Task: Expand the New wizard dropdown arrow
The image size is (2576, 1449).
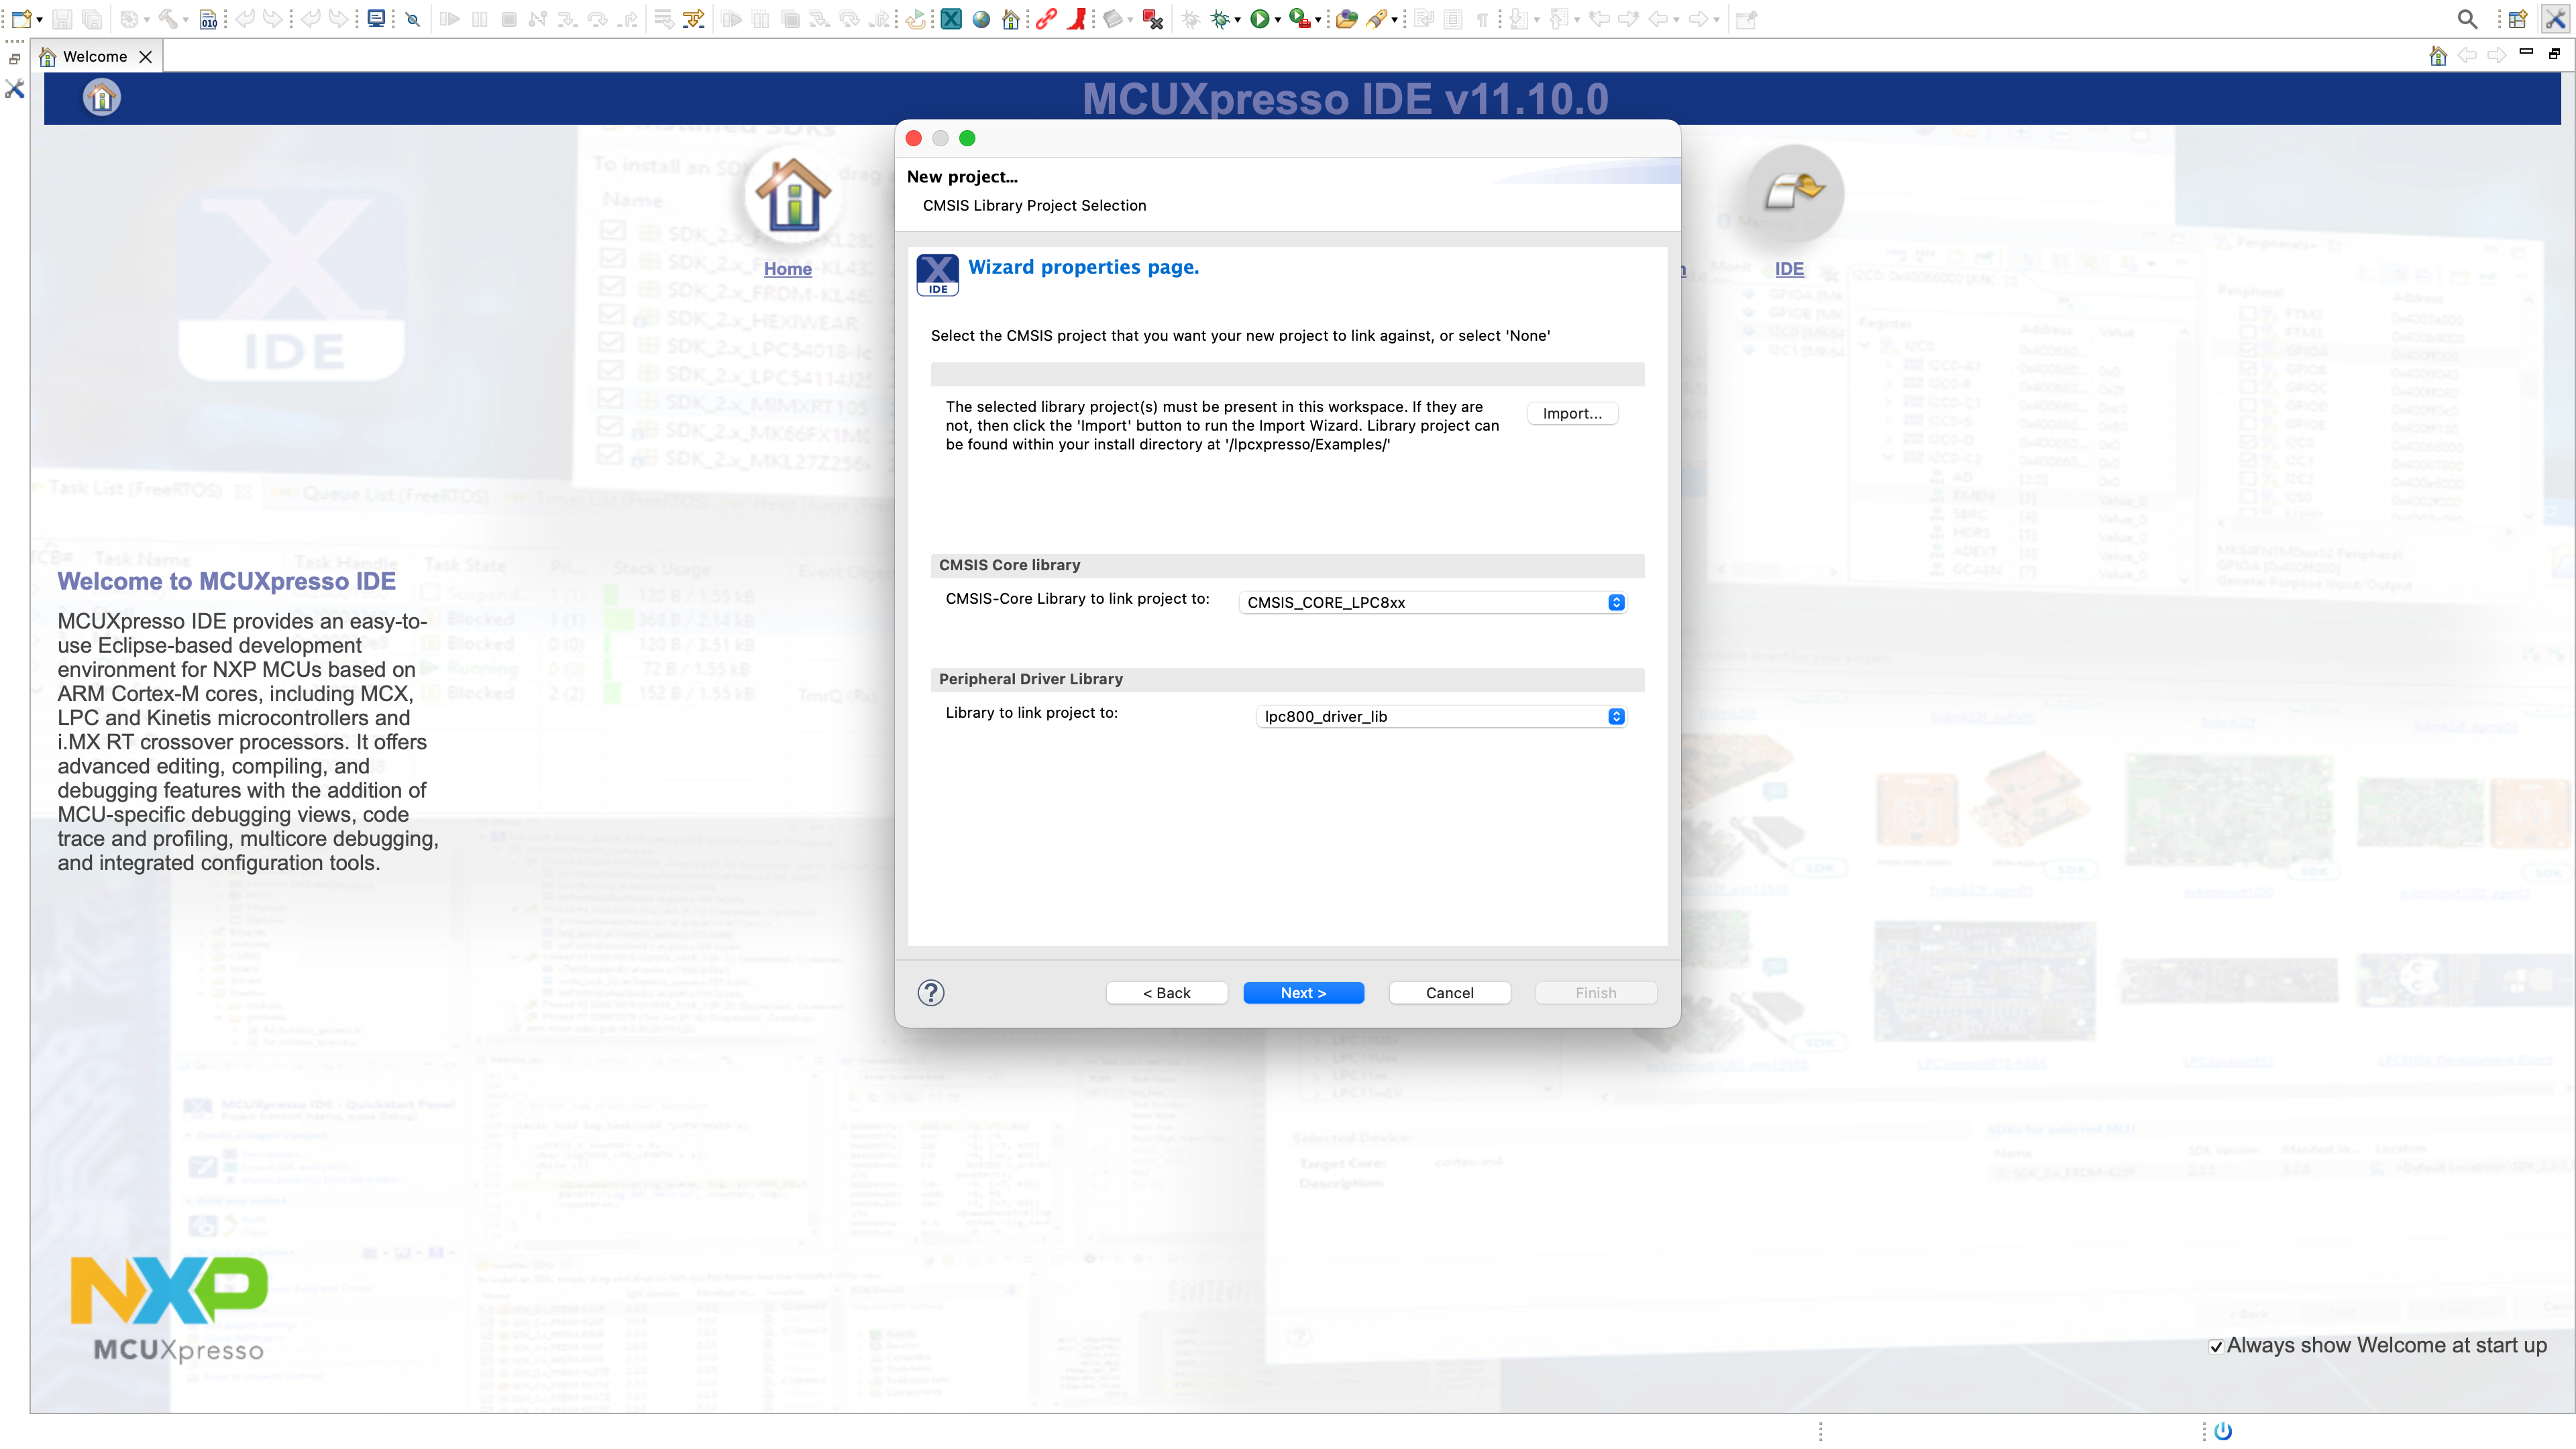Action: 39,19
